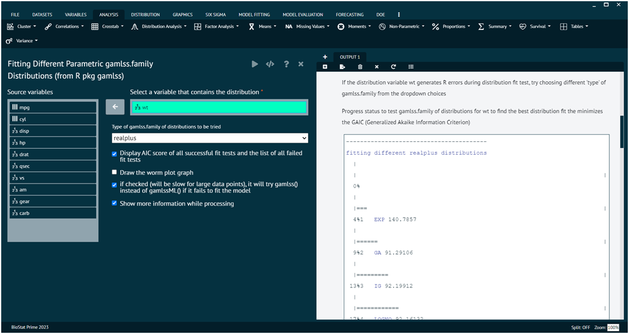Open the Tables dropdown
Viewport: 629px width, 334px height.
pos(574,26)
